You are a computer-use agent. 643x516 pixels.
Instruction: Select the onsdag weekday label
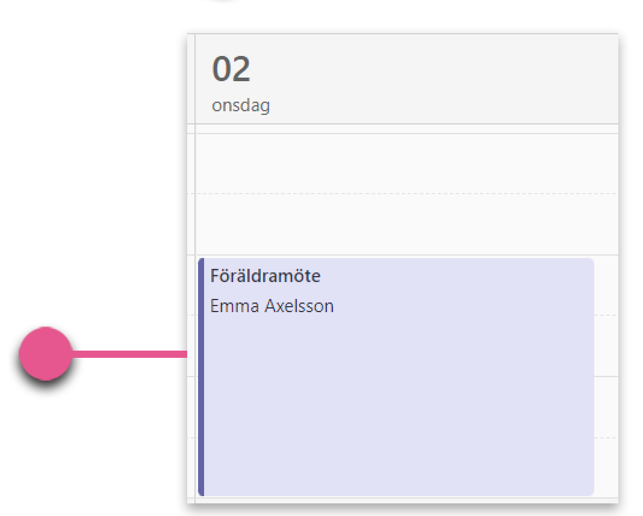point(241,105)
